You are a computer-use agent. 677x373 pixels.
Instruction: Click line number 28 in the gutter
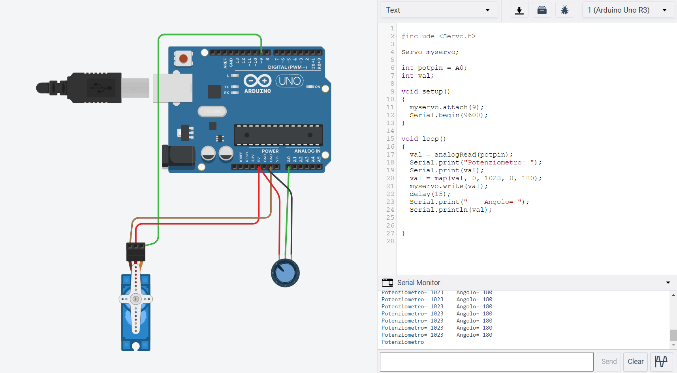point(390,241)
